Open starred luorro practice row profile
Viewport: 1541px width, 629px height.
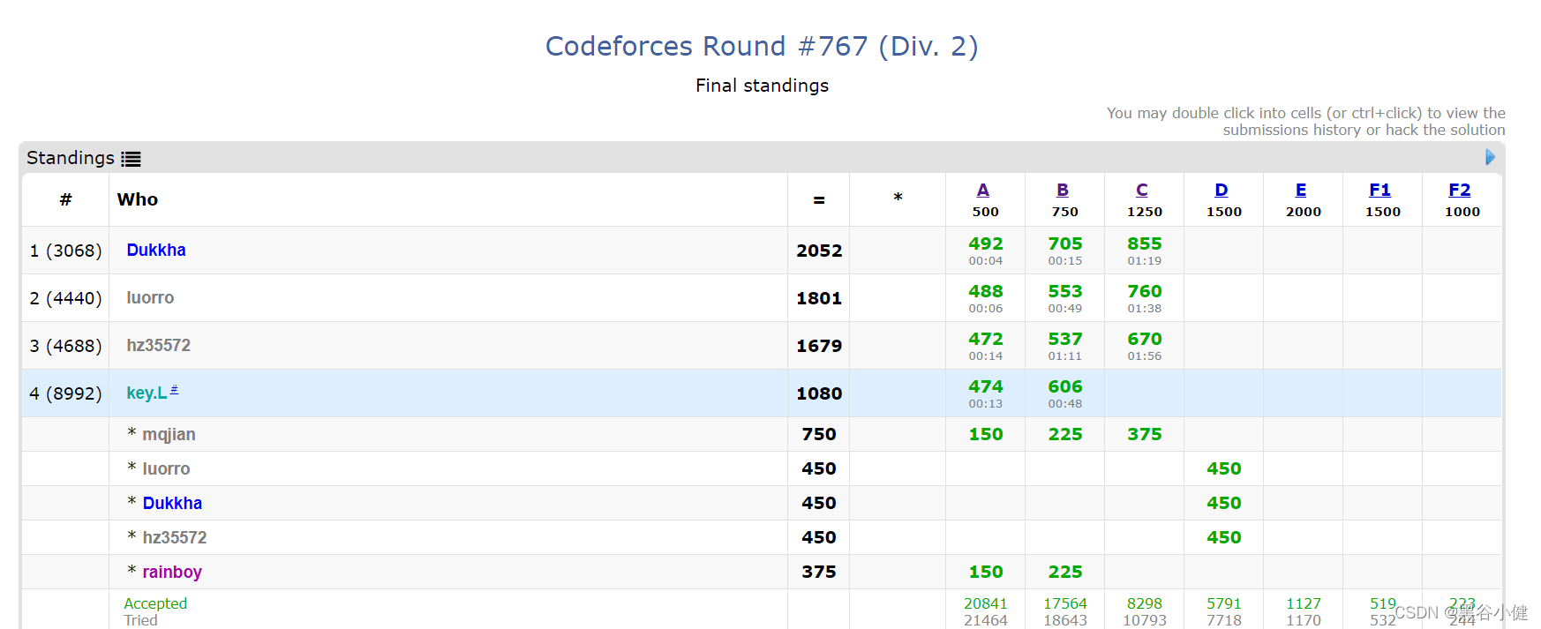pos(167,468)
